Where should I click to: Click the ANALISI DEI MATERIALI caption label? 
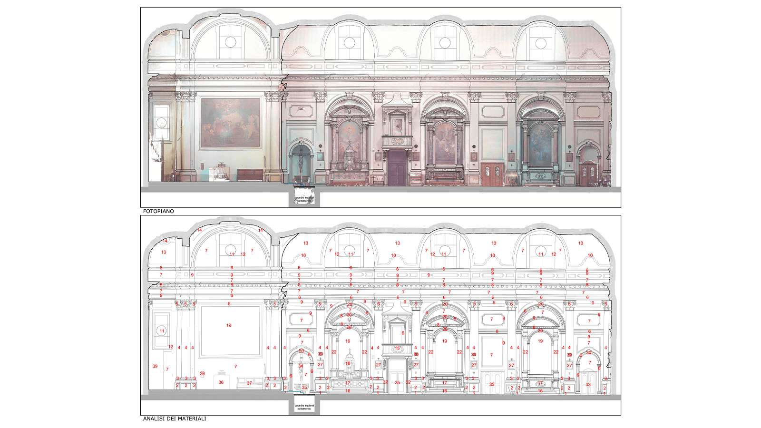(175, 419)
